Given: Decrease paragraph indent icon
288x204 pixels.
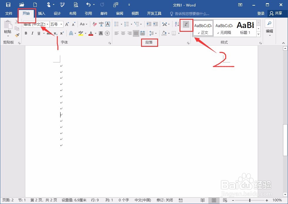Looking at the screenshot, I should click(149, 24).
